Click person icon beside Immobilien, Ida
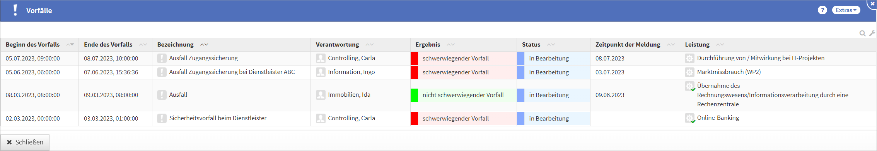877x151 pixels. (321, 95)
